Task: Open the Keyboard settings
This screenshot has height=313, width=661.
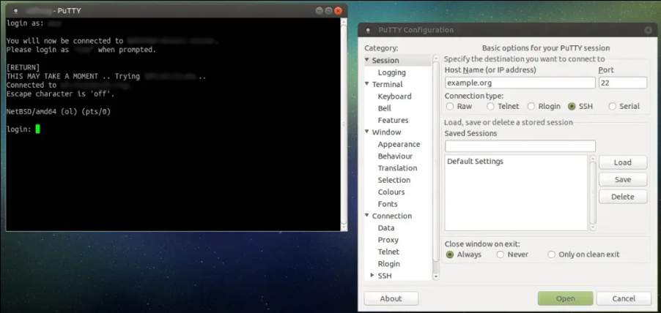Action: tap(394, 97)
